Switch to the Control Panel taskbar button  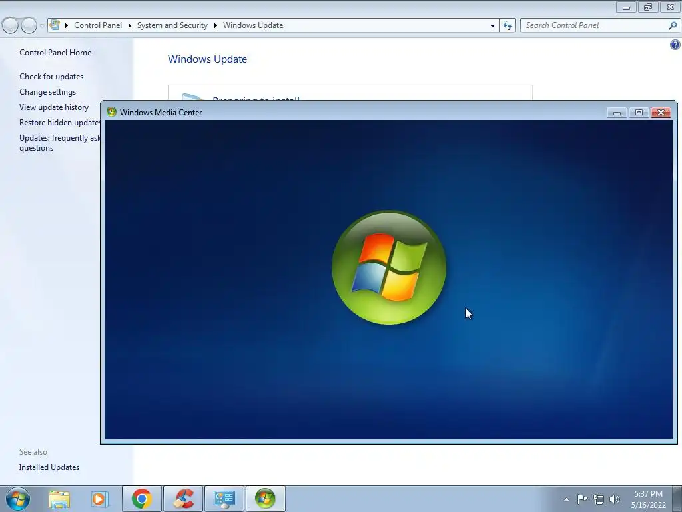click(224, 499)
